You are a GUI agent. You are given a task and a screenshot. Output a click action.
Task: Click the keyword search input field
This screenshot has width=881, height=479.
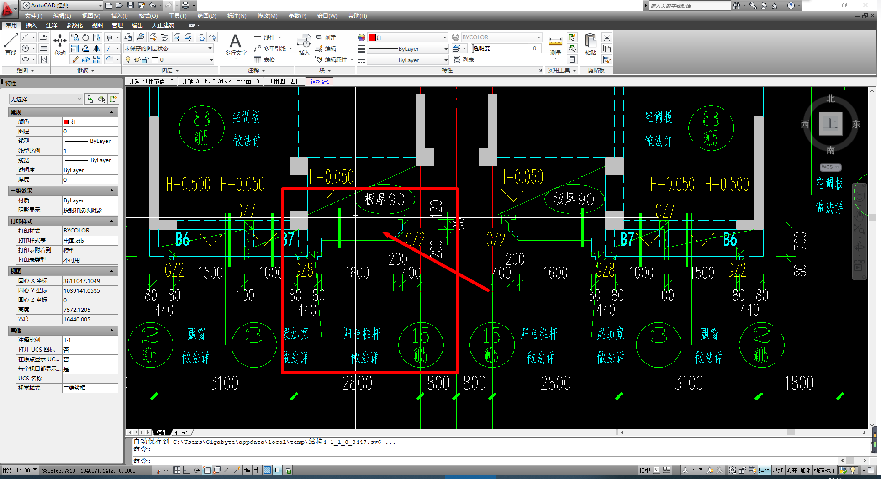click(x=690, y=6)
